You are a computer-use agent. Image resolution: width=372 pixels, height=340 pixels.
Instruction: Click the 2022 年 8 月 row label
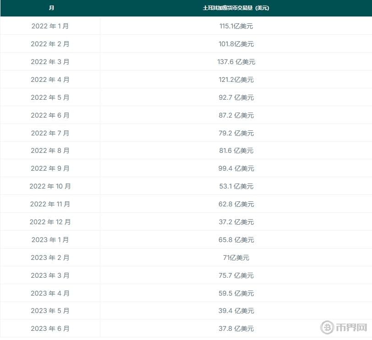[50, 151]
